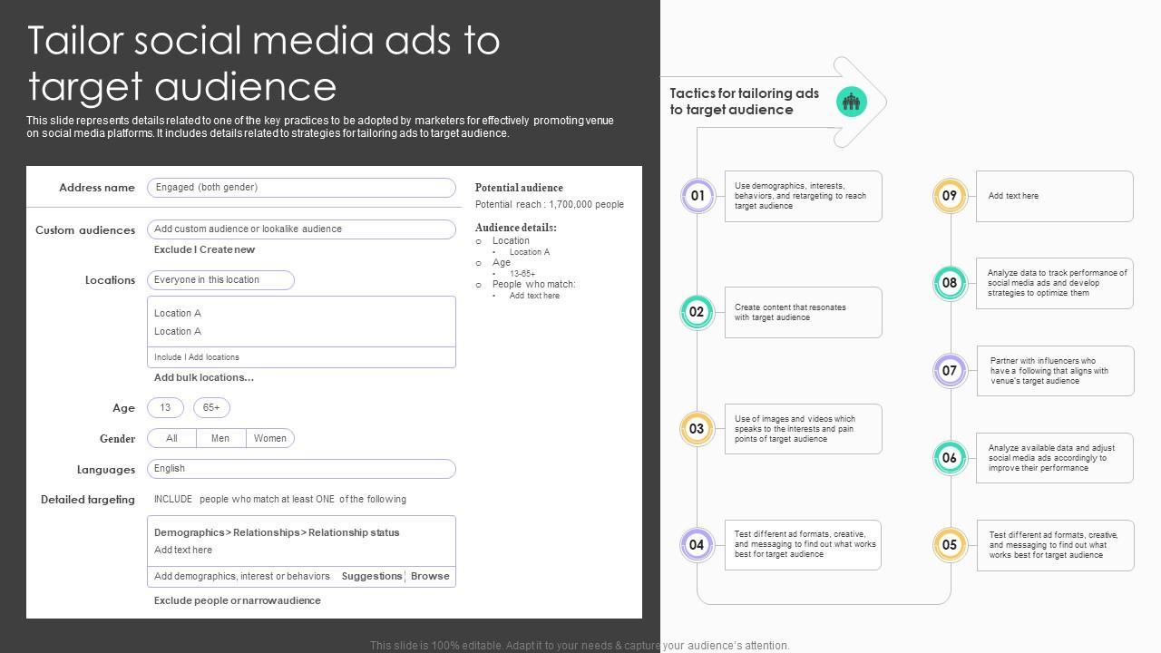The height and width of the screenshot is (653, 1161).
Task: Choose the Women gender option
Action: click(x=270, y=438)
